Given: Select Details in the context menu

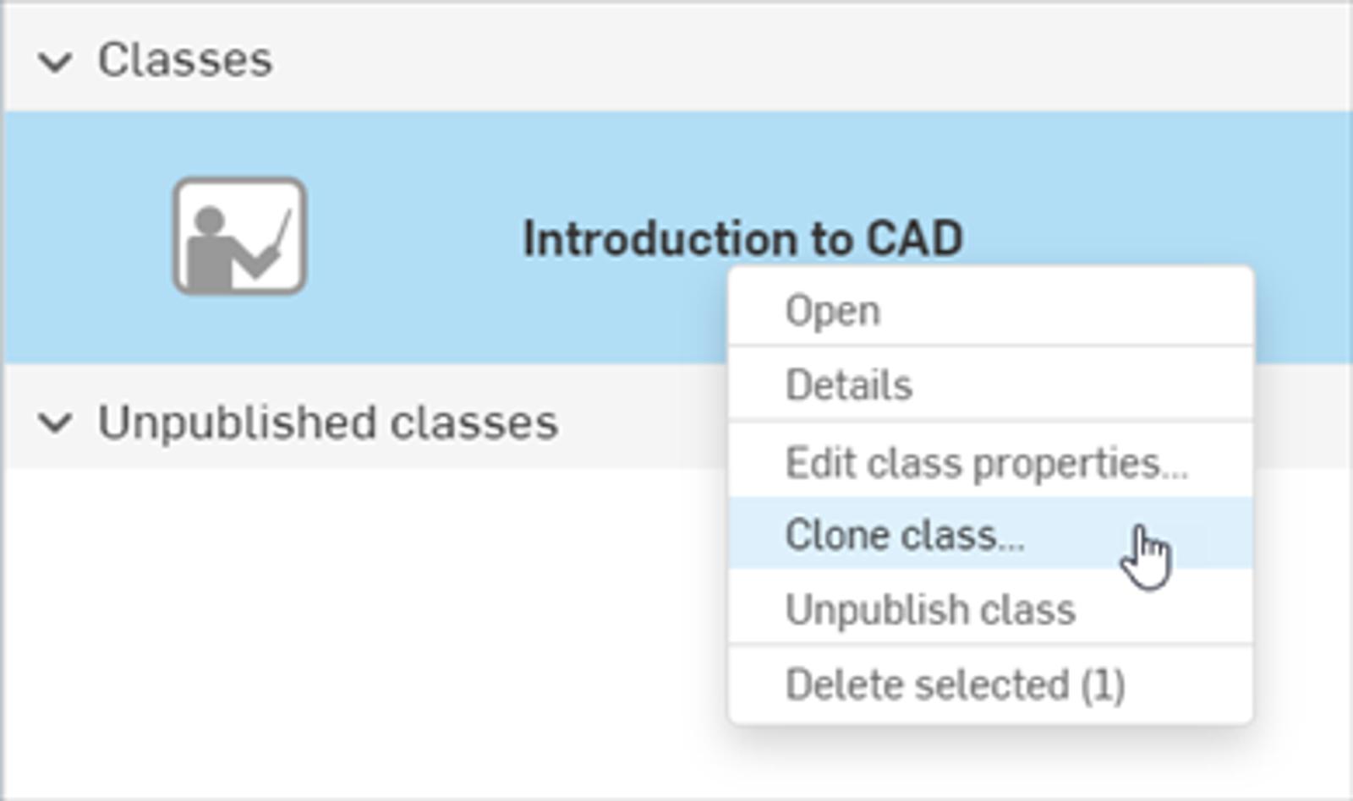Looking at the screenshot, I should [x=848, y=385].
